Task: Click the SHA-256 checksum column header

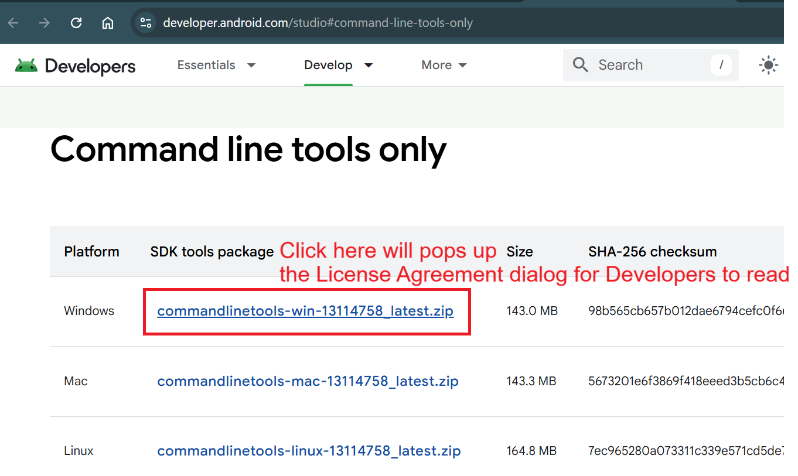Action: 652,252
